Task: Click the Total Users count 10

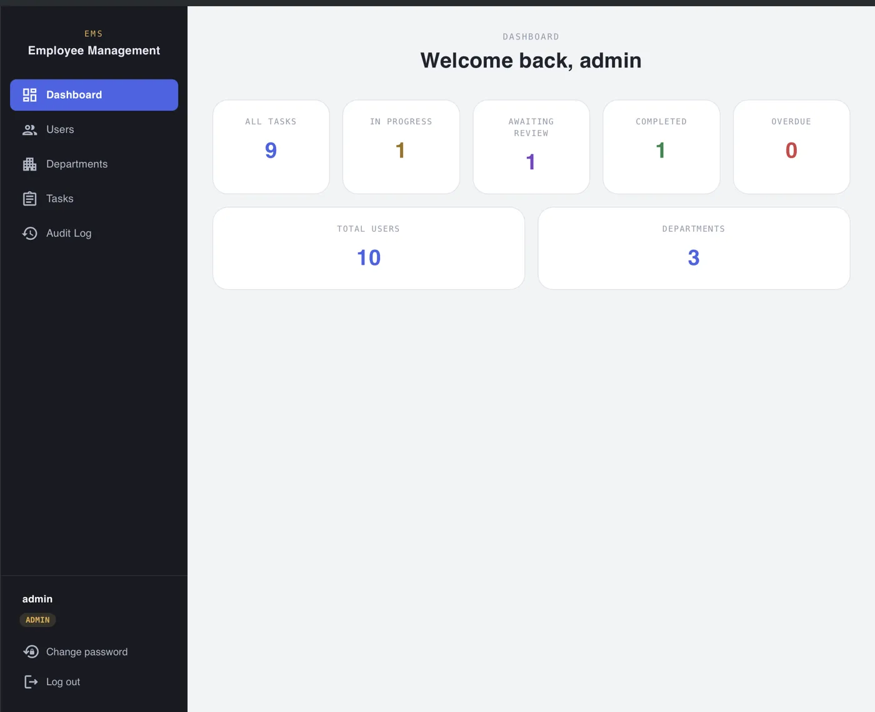Action: click(x=369, y=257)
